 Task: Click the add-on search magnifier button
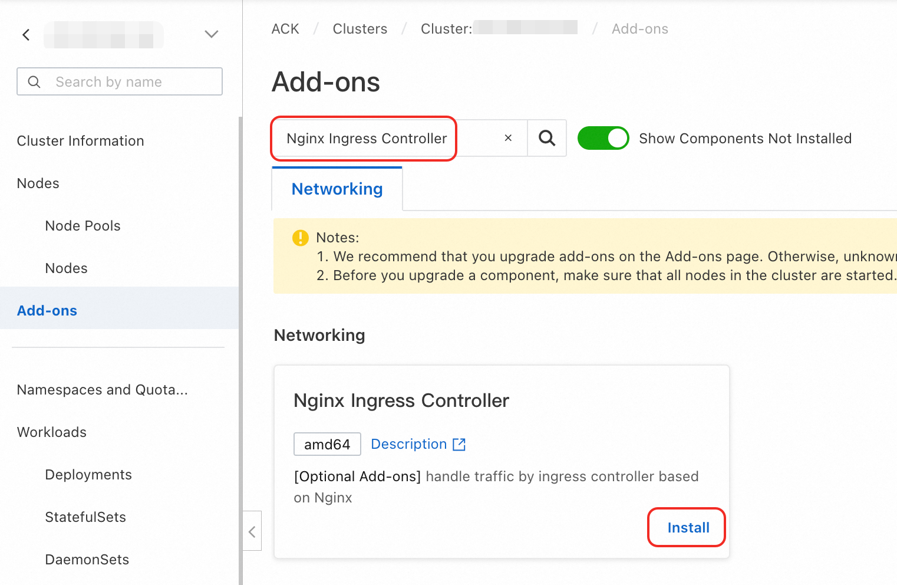547,138
